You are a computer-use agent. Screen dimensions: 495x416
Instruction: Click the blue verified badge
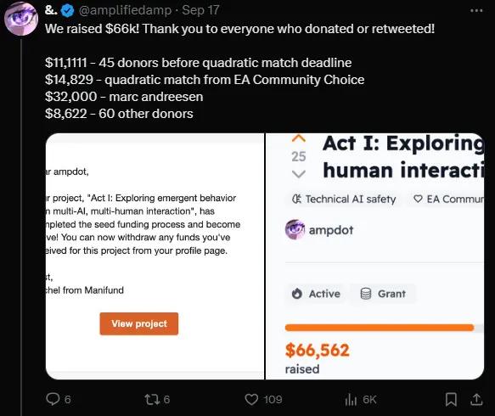click(67, 11)
